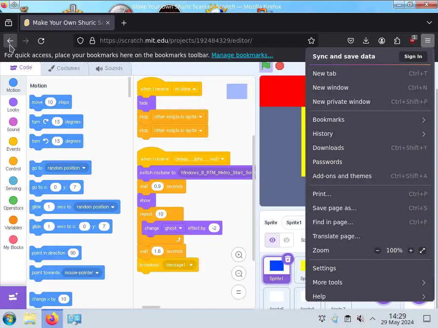Select the Sensing block category
The image size is (438, 328).
coord(13,184)
